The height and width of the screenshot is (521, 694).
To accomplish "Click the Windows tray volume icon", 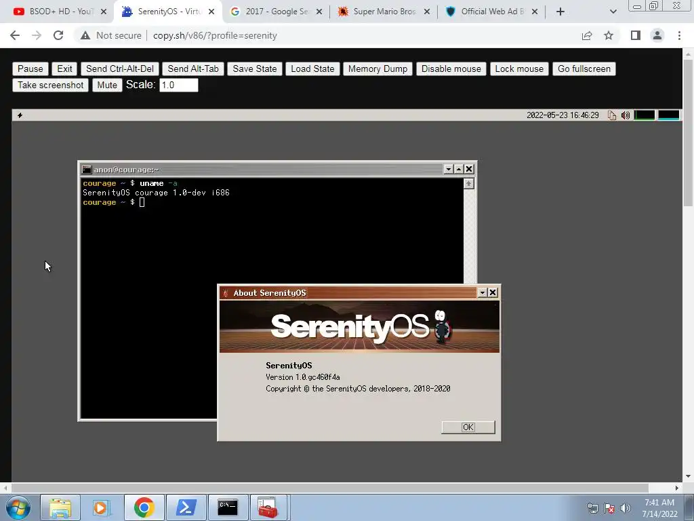I will point(626,508).
